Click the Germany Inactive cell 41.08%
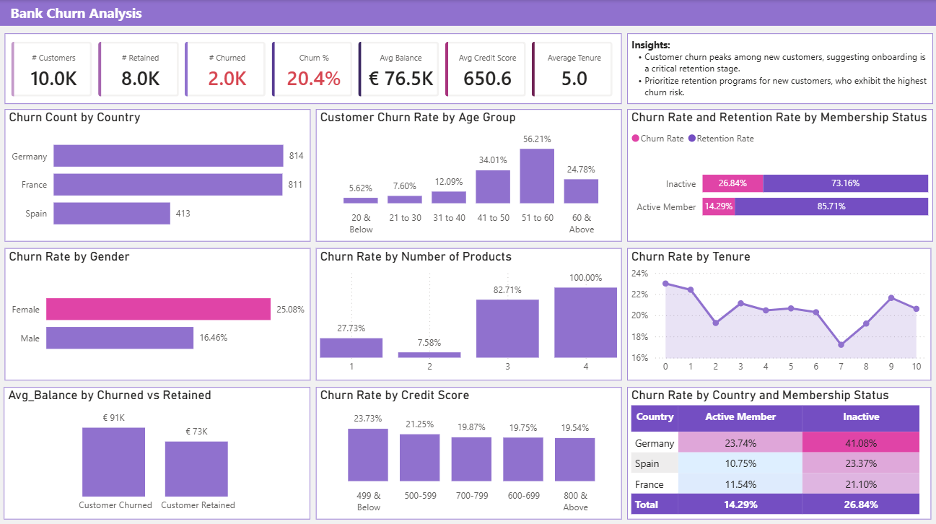Image resolution: width=936 pixels, height=524 pixels. coord(861,442)
